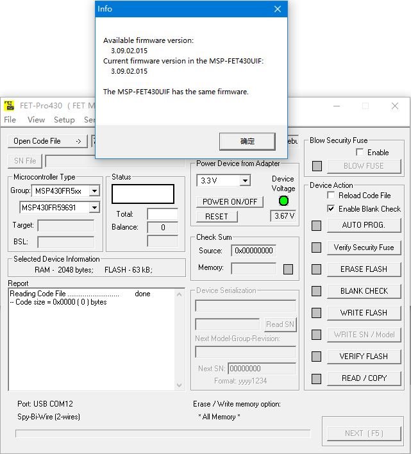411x454 pixels.
Task: Click the Check Sum Memory field
Action: (x=253, y=268)
